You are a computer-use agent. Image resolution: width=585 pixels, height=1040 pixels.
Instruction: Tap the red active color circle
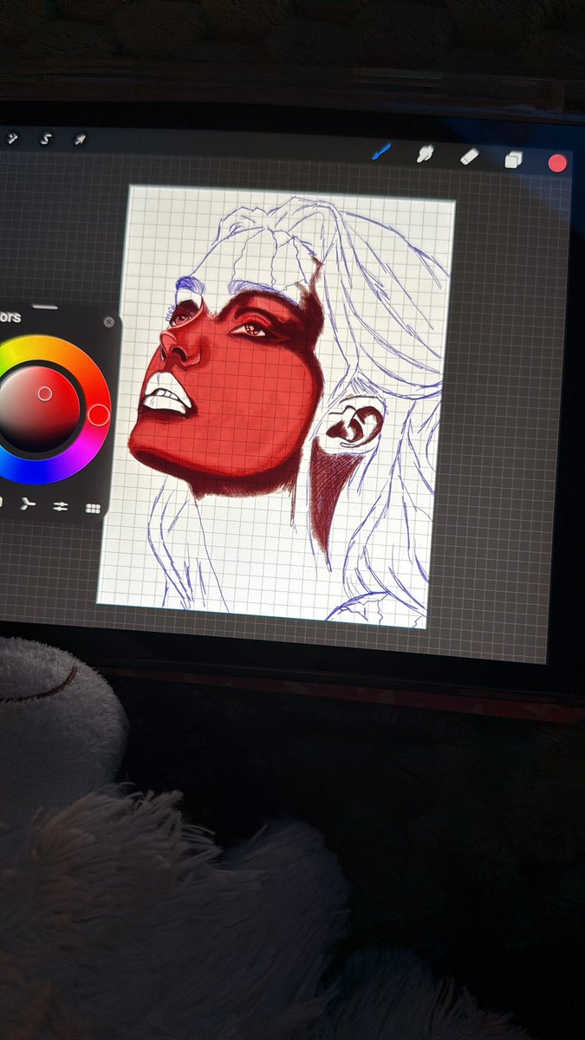(557, 162)
